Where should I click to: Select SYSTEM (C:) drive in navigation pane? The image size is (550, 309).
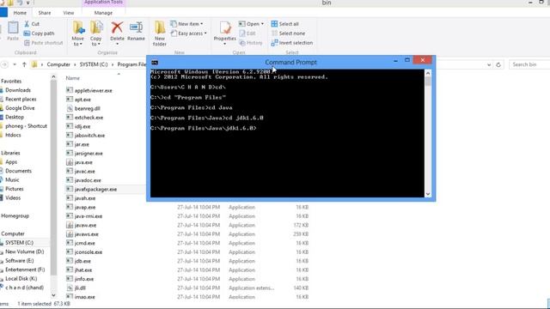click(19, 242)
